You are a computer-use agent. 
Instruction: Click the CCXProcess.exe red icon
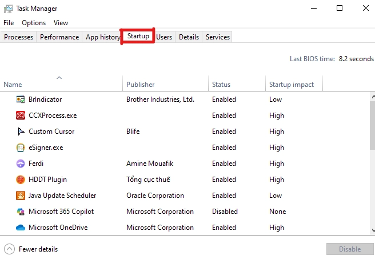pyautogui.click(x=21, y=115)
